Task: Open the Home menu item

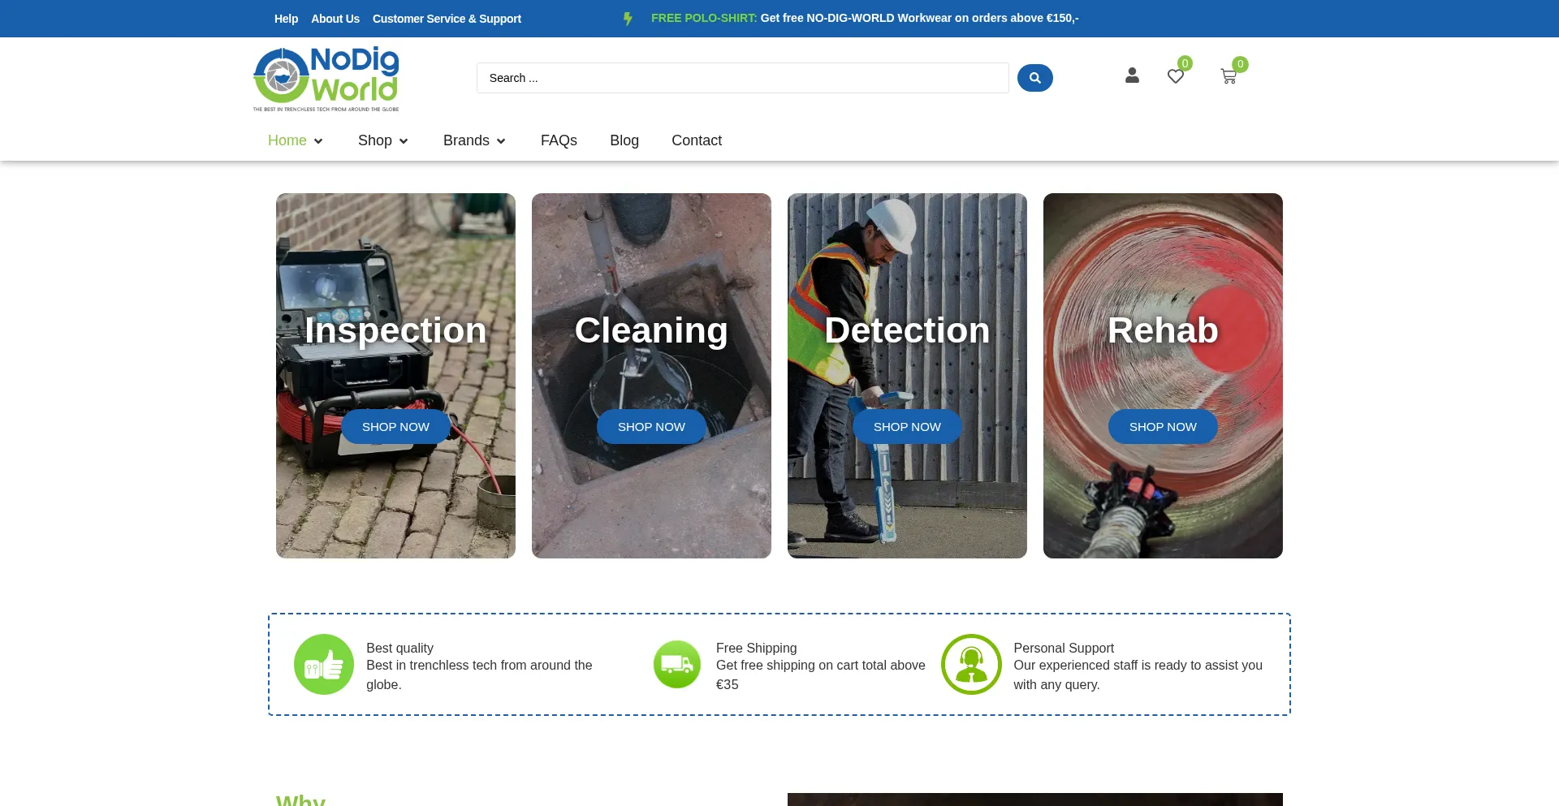Action: [287, 140]
